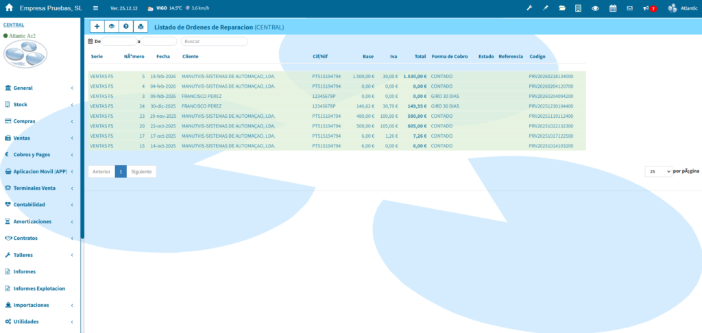This screenshot has width=702, height=333.
Task: Click the CENTRAL link in the sidebar
Action: click(14, 25)
